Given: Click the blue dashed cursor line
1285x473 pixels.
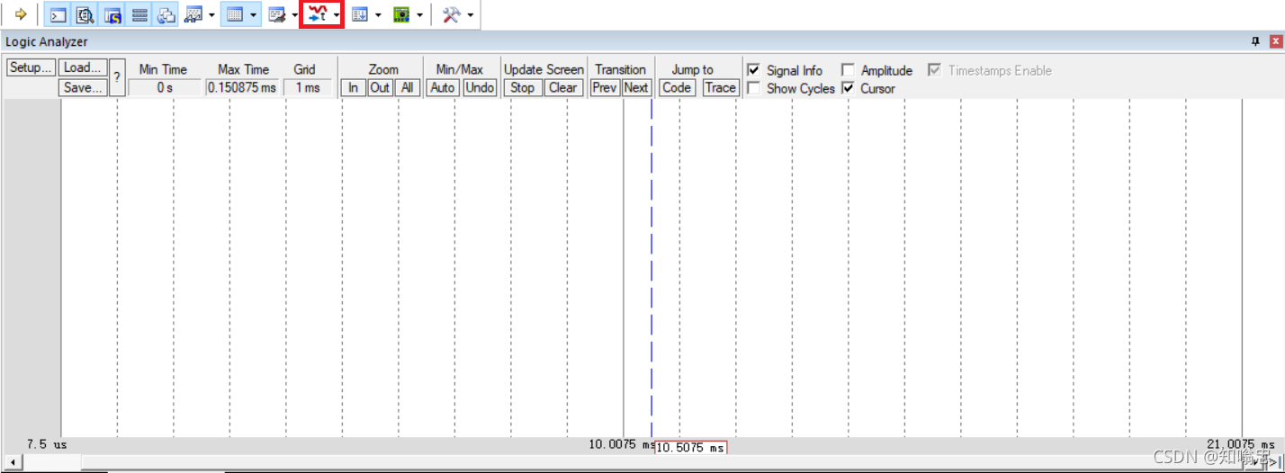Looking at the screenshot, I should pos(651,270).
